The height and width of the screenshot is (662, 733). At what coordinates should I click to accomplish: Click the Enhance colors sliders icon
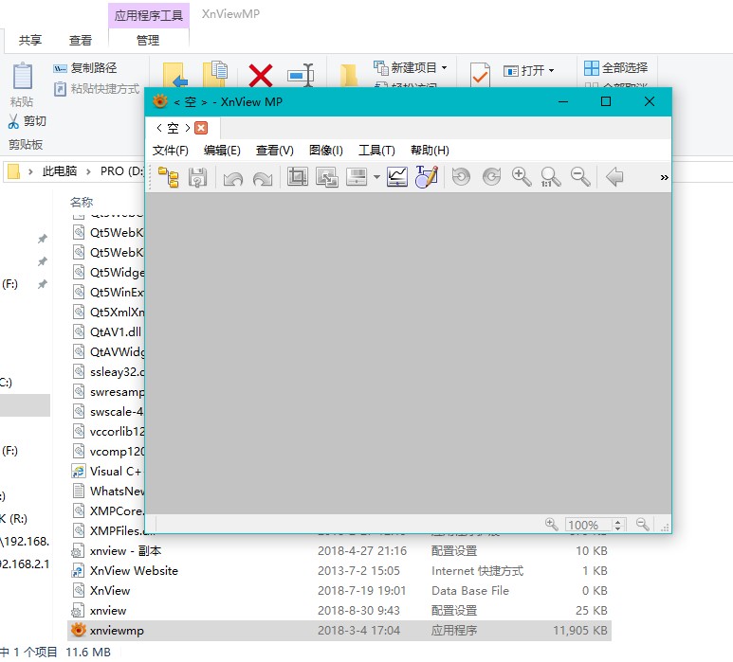click(357, 177)
